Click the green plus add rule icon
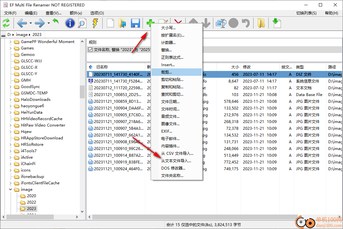This screenshot has height=229, width=343. [x=151, y=23]
